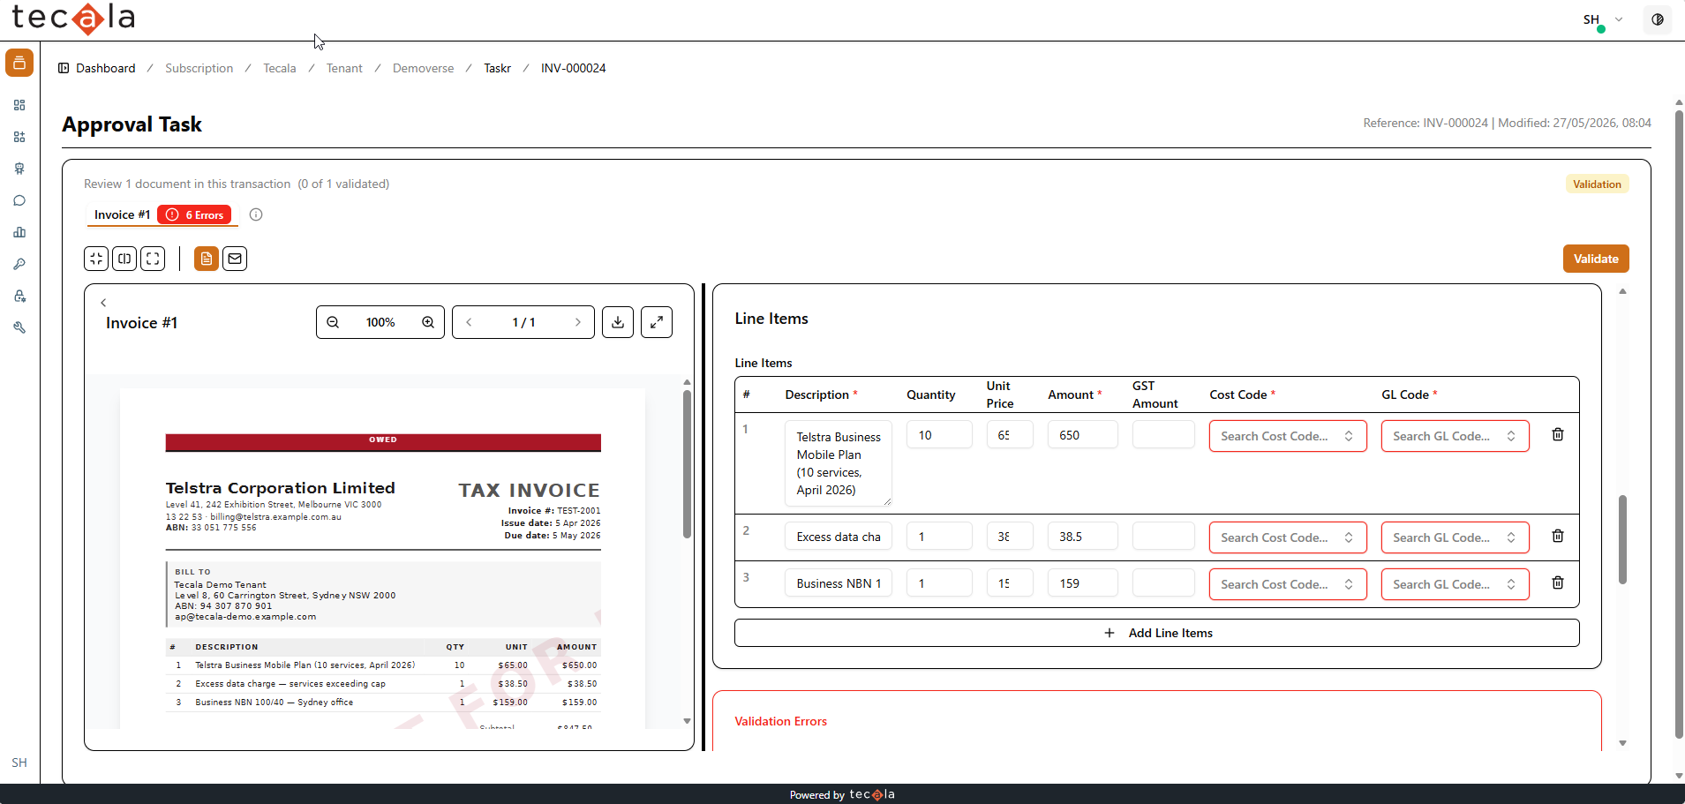Select the email envelope view icon
This screenshot has width=1685, height=804.
(x=235, y=259)
